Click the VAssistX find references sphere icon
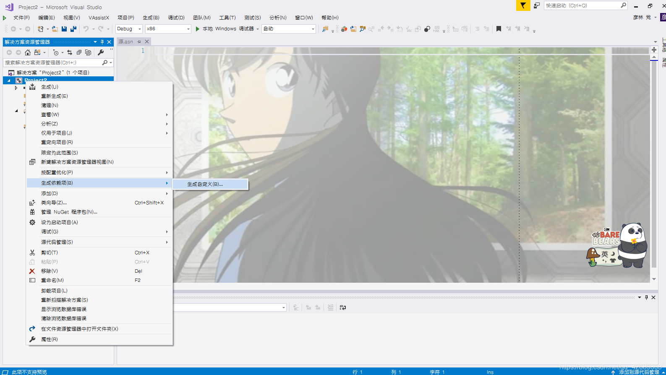 [427, 29]
